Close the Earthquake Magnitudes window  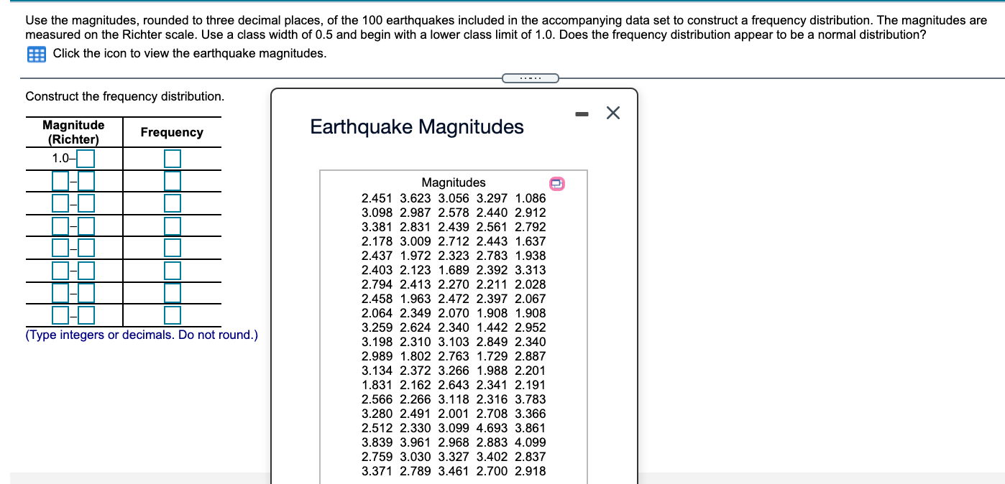coord(612,113)
